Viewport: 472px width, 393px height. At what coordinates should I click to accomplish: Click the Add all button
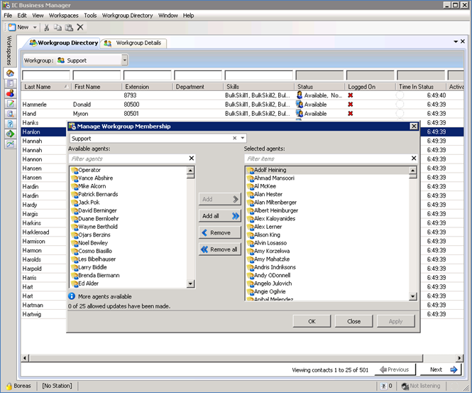click(x=220, y=215)
